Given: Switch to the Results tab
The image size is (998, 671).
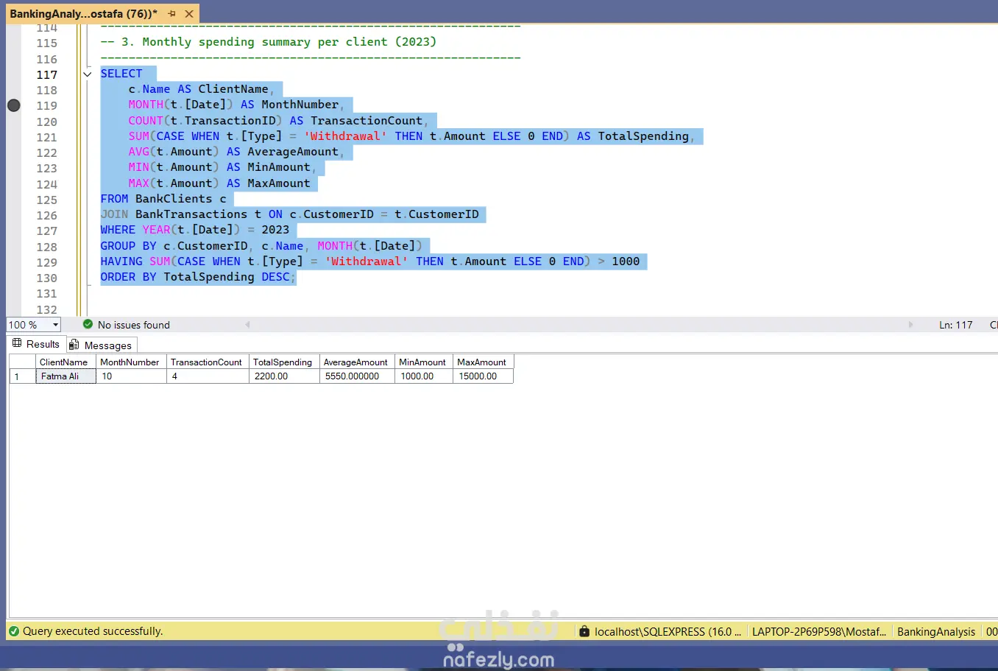Looking at the screenshot, I should (42, 344).
